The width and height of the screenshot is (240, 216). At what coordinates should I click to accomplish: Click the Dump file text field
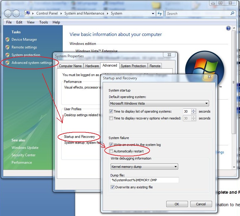[145, 180]
